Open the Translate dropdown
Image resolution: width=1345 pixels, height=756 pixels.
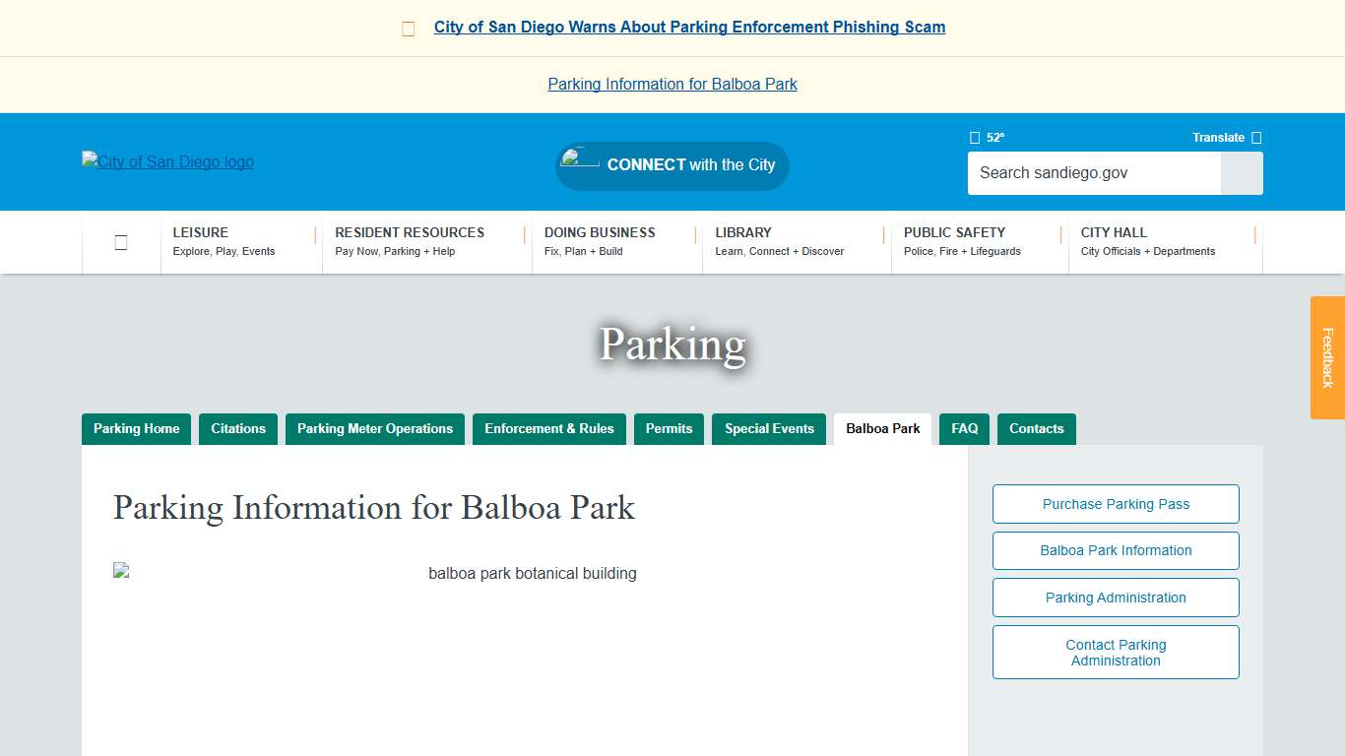(x=1256, y=138)
